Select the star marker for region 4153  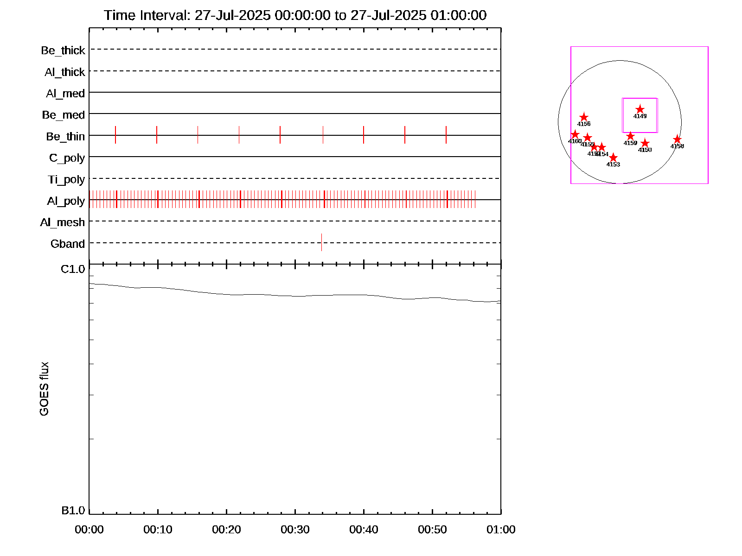(613, 158)
